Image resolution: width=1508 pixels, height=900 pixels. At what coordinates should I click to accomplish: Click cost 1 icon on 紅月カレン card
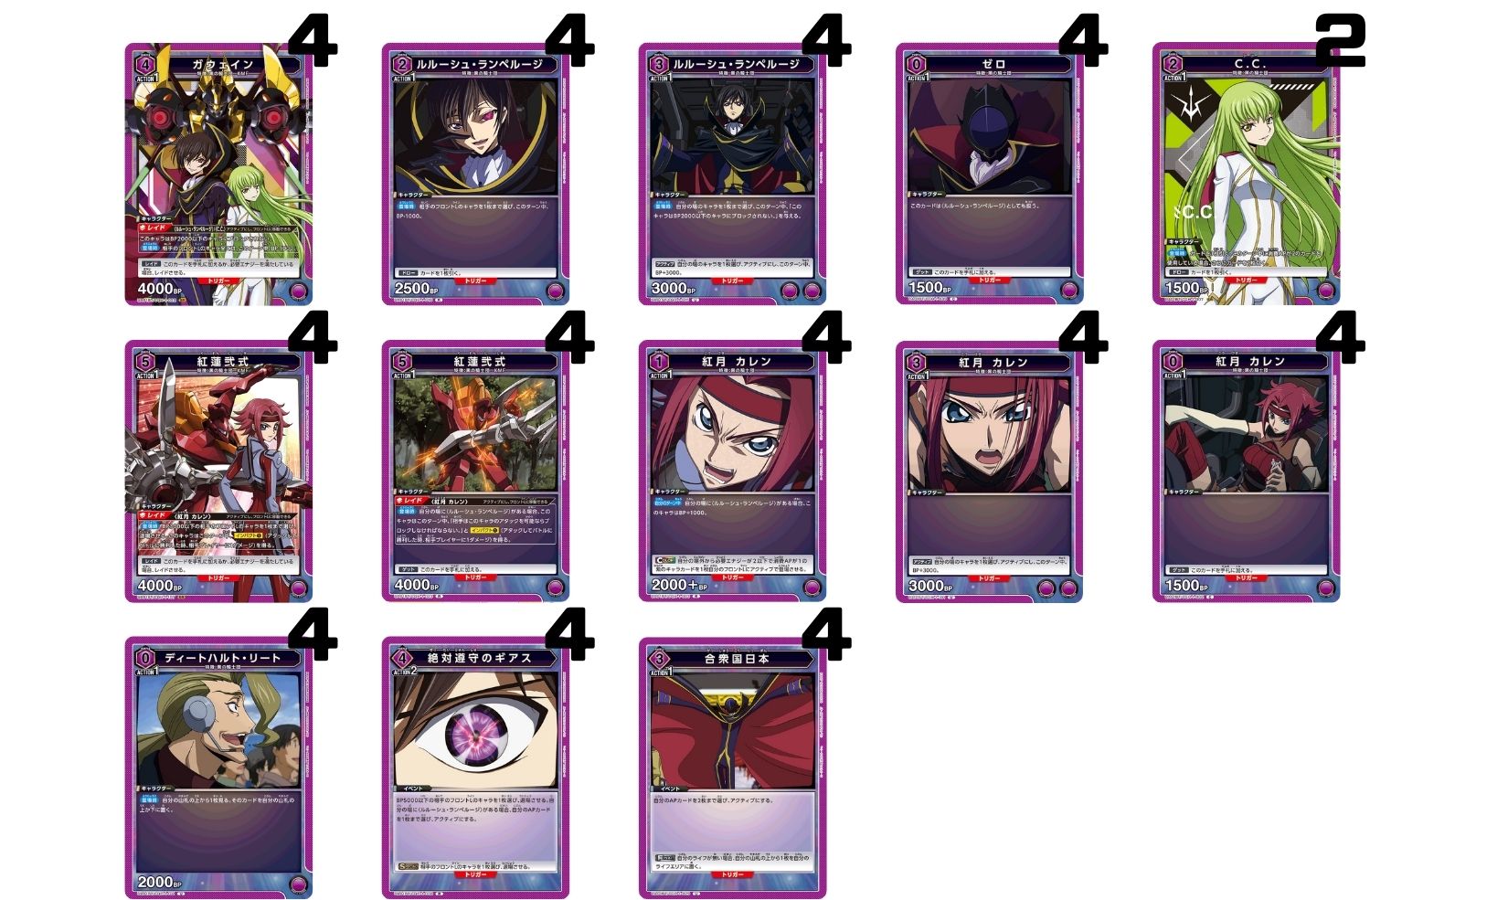(x=659, y=362)
